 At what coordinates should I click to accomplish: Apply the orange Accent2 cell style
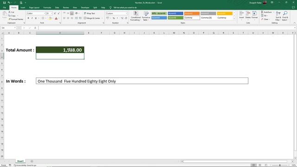click(192, 13)
